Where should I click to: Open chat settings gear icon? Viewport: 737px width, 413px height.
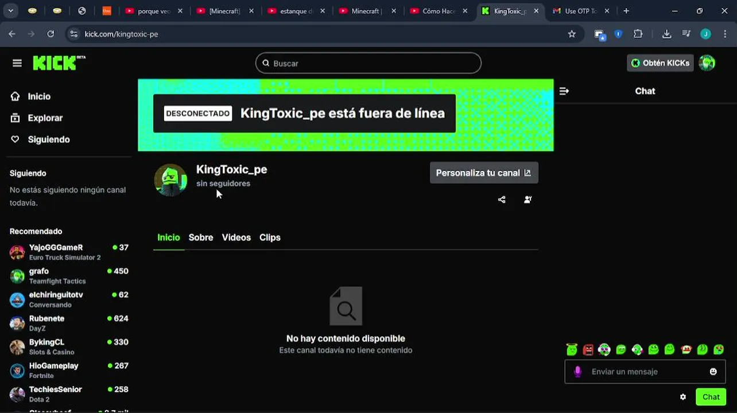(683, 397)
